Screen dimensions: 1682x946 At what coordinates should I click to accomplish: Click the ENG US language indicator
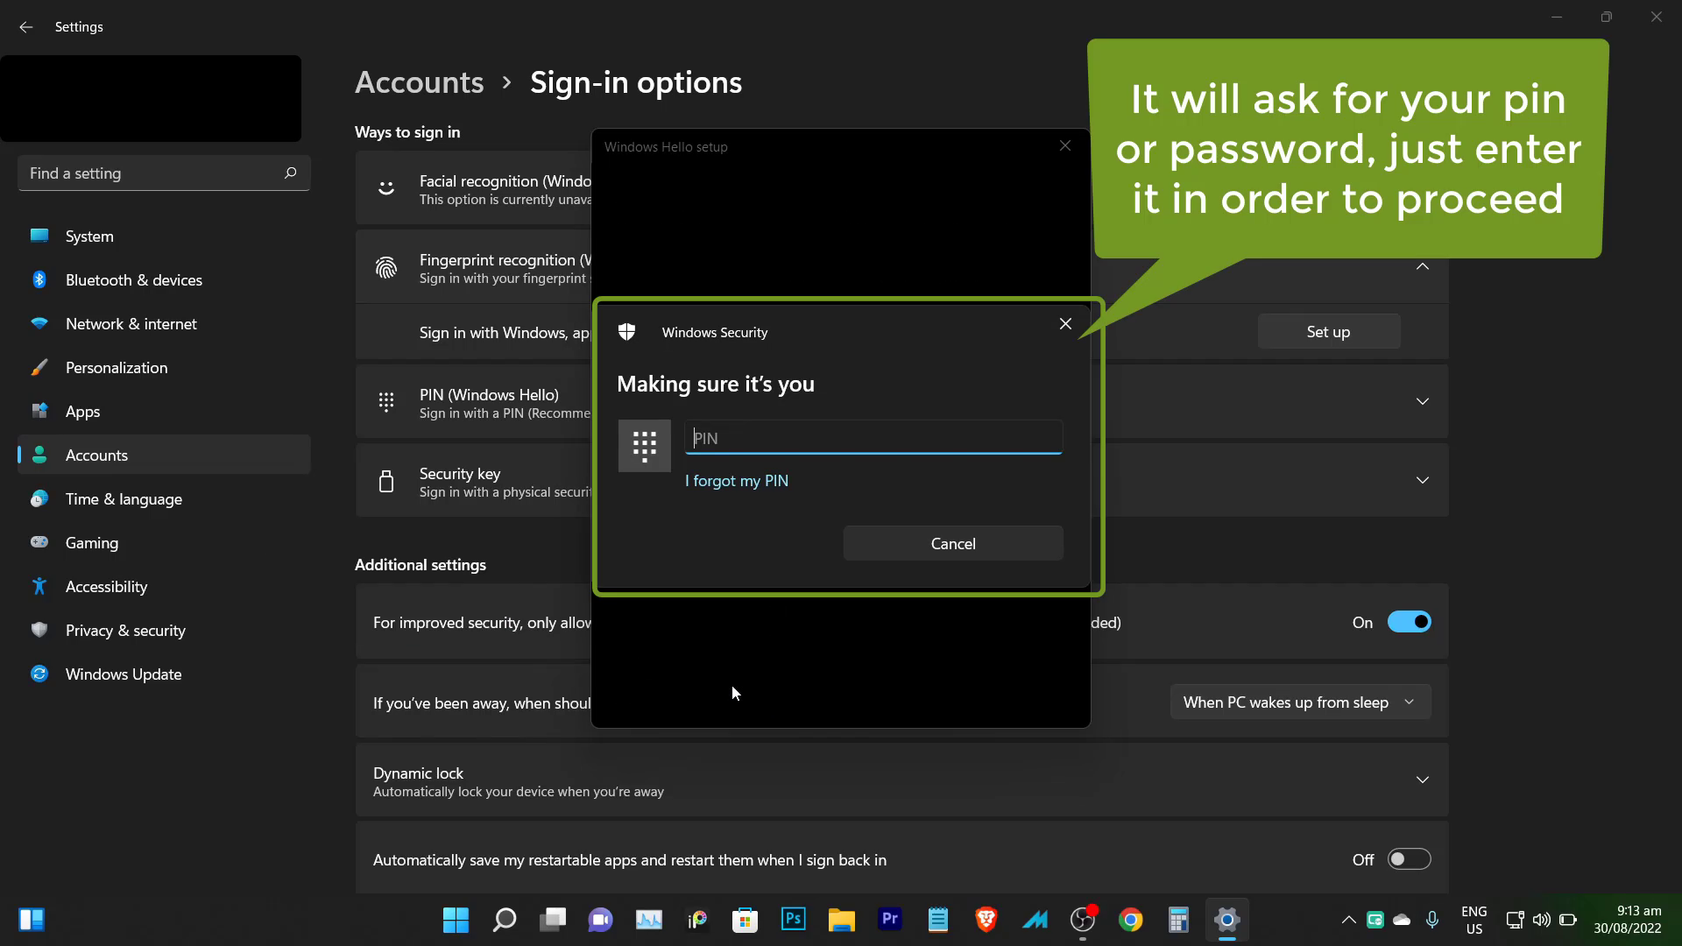(x=1474, y=920)
